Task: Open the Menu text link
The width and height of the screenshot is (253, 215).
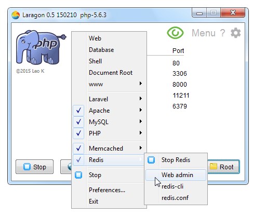Action: (204, 33)
